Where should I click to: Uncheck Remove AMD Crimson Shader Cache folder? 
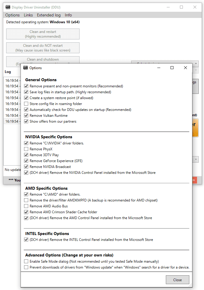coord(26,212)
